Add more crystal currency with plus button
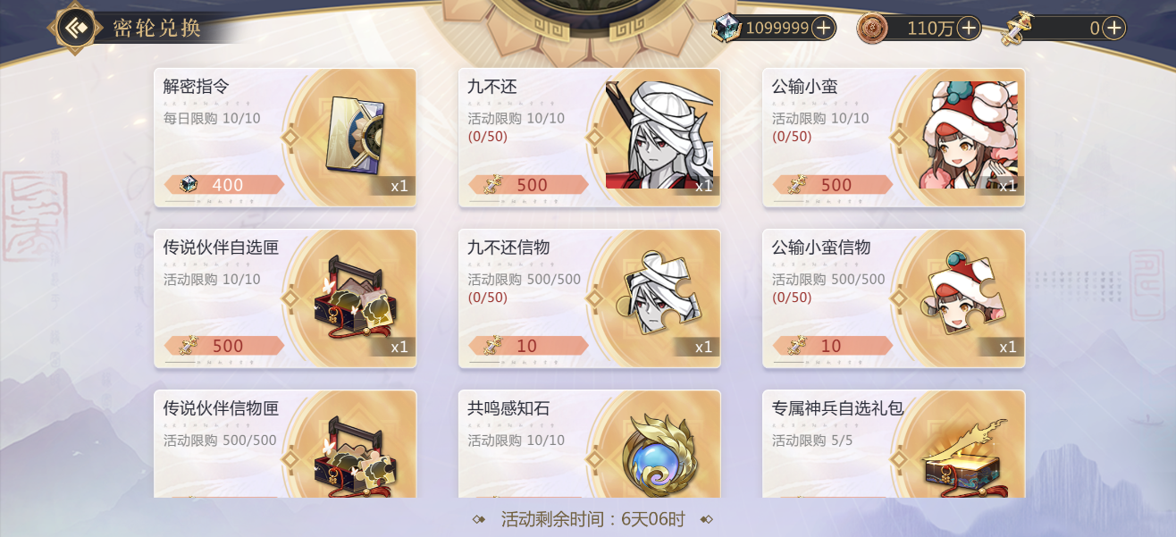 coord(823,29)
